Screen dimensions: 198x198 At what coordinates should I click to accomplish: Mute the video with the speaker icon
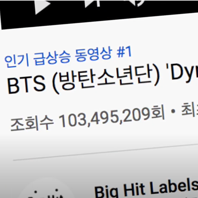(135, 2)
